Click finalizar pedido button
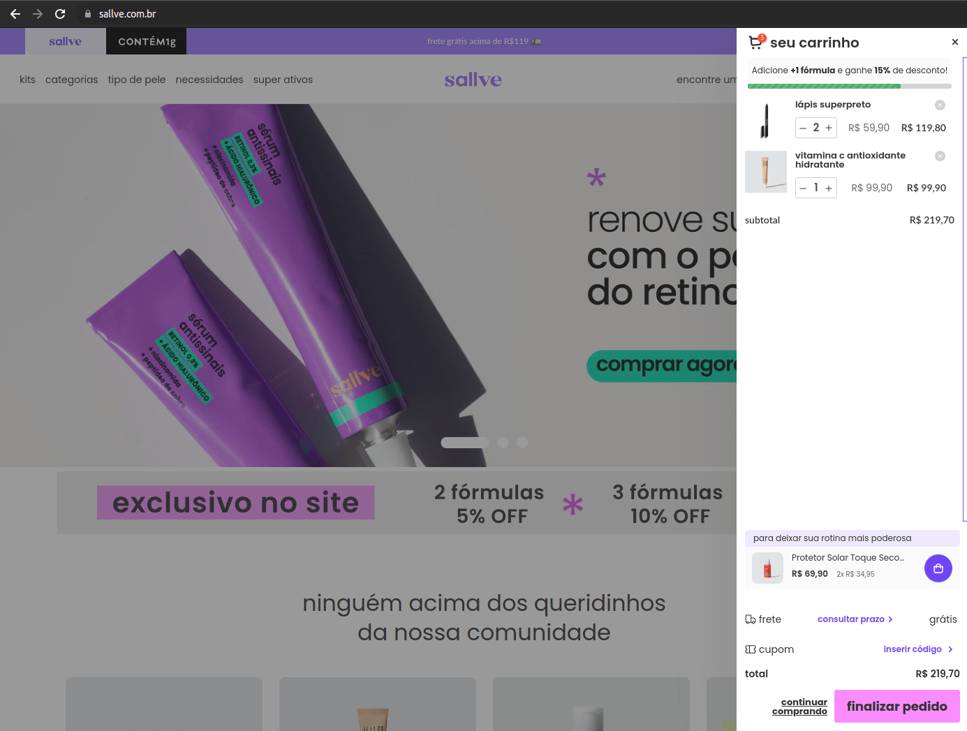The image size is (967, 731). click(897, 707)
